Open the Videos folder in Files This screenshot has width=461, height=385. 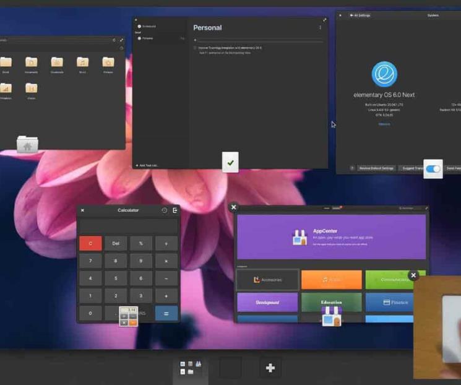(x=31, y=91)
